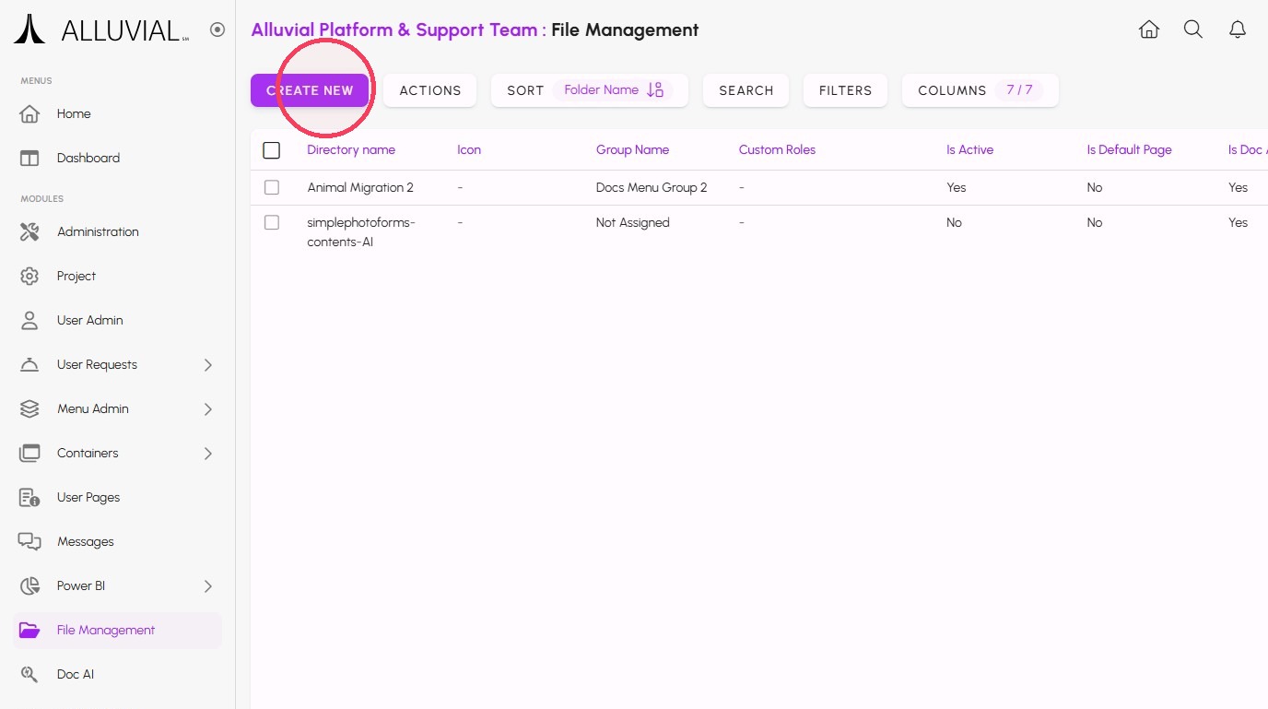Screen dimensions: 1268x709
Task: Check the simplephotoforms-contents-AI row checkbox
Action: coord(271,222)
